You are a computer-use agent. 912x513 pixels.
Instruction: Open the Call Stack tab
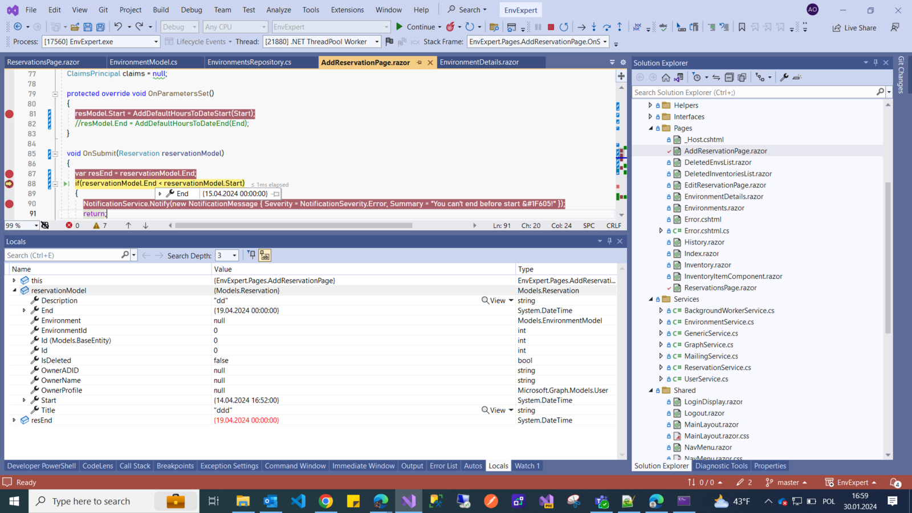point(135,466)
